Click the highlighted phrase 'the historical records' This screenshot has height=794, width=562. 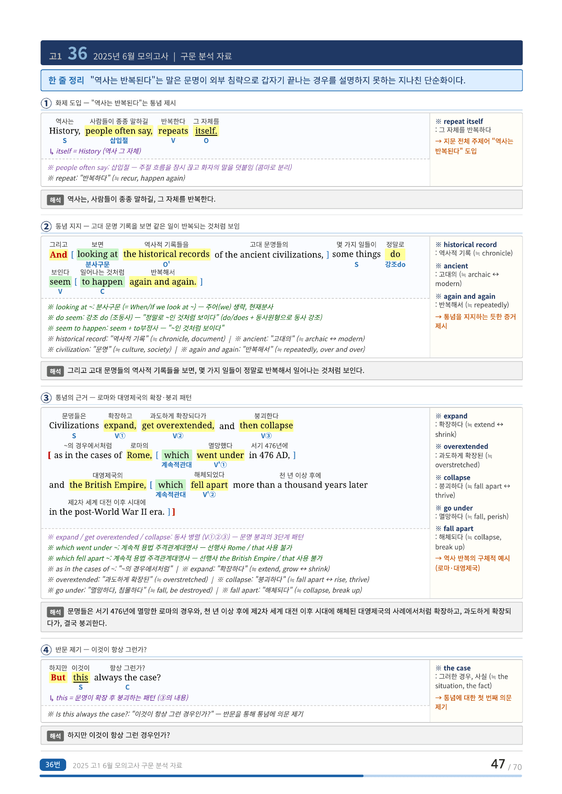pyautogui.click(x=166, y=254)
